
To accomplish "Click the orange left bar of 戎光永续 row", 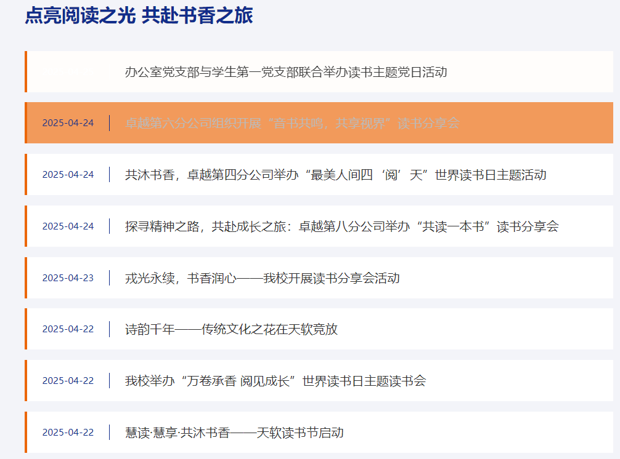I will (x=26, y=278).
